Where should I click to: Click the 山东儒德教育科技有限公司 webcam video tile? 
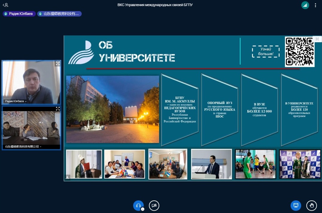click(31, 127)
